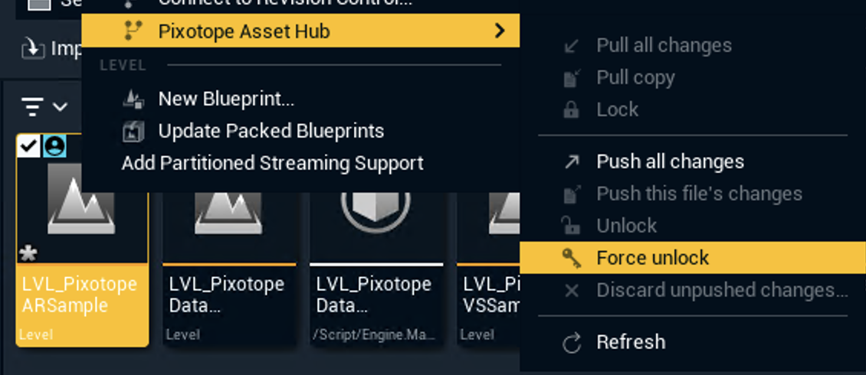Click the Pixotope Asset Hub branch icon
Image resolution: width=866 pixels, height=375 pixels.
click(x=133, y=31)
